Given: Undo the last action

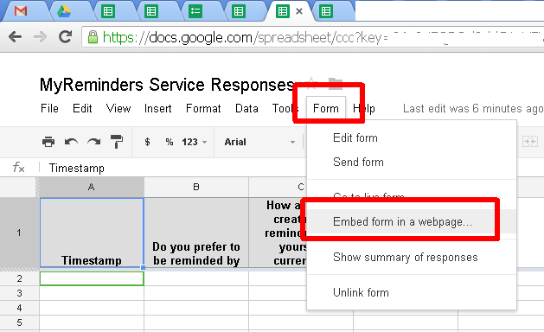Looking at the screenshot, I should 71,142.
